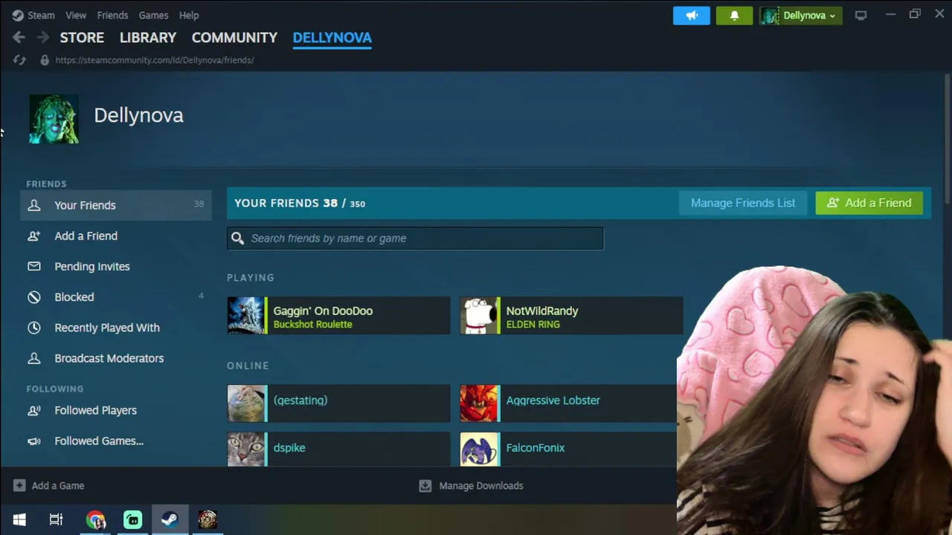
Task: Open the Steam menu
Action: [x=41, y=15]
